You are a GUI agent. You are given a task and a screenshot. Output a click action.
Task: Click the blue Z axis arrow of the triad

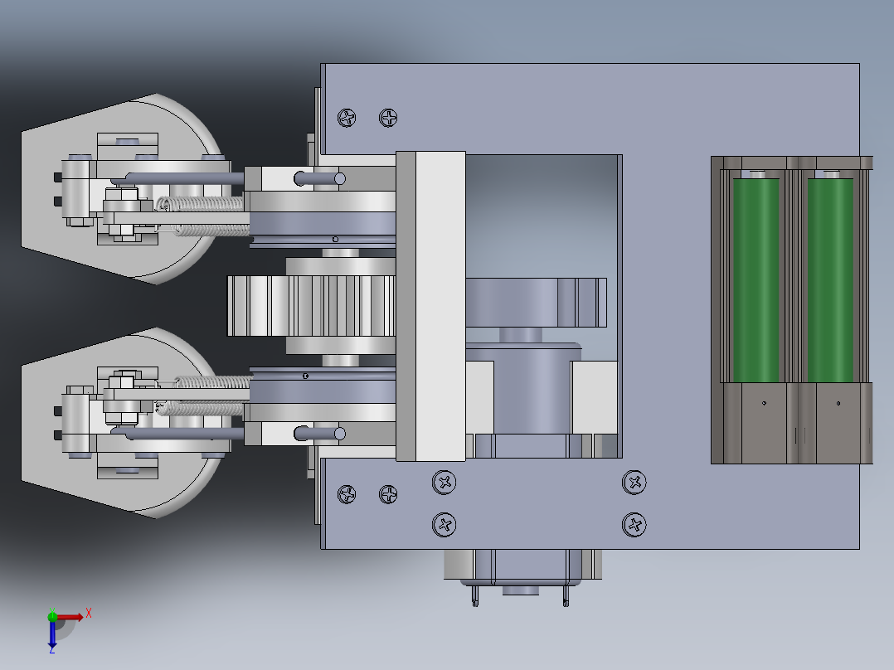pos(52,634)
